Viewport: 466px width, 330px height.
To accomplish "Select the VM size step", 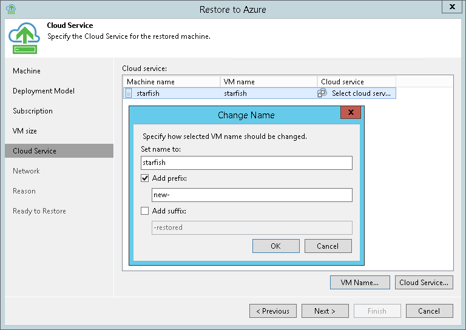I will point(25,131).
